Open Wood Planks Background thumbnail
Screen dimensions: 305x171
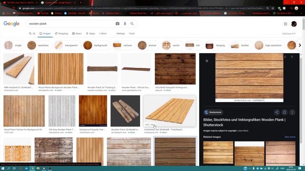point(61,69)
